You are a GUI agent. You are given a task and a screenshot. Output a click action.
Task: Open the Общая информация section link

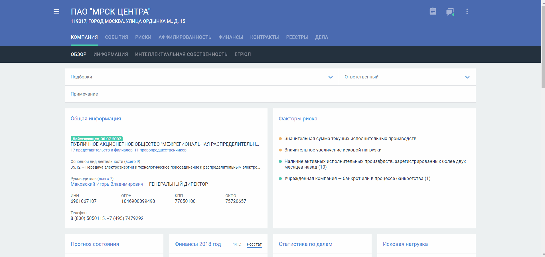(x=96, y=119)
